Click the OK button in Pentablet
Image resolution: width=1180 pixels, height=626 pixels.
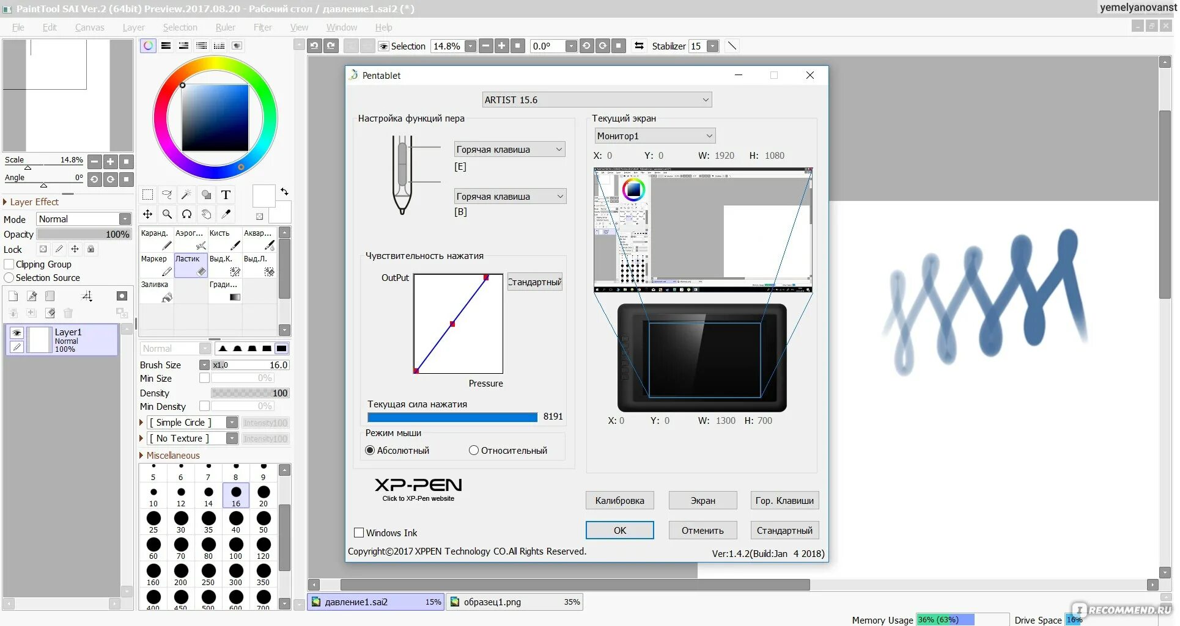tap(620, 530)
